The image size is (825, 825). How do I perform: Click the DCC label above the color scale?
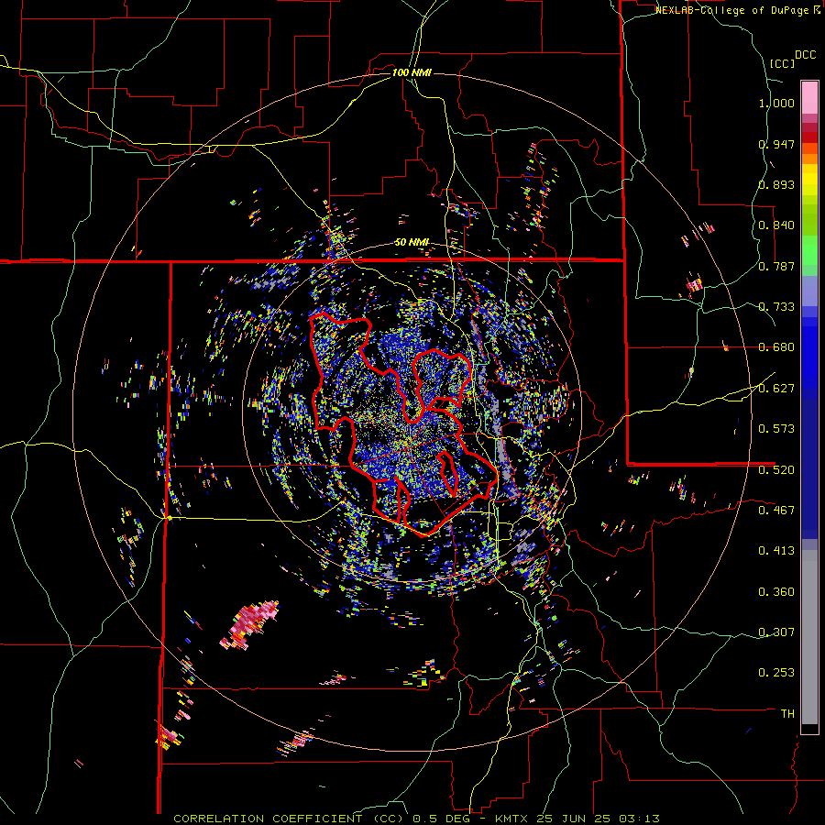pyautogui.click(x=805, y=55)
